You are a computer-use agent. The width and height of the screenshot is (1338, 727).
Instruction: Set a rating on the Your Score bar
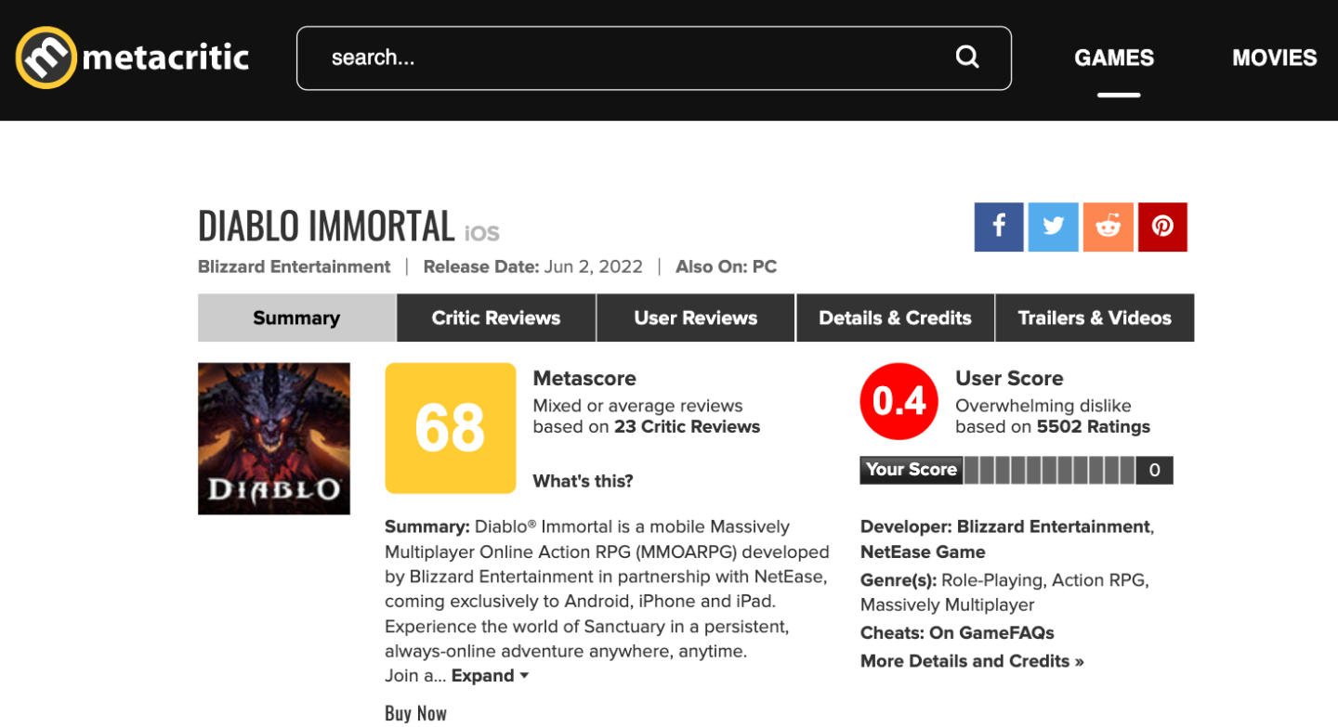tap(1049, 470)
